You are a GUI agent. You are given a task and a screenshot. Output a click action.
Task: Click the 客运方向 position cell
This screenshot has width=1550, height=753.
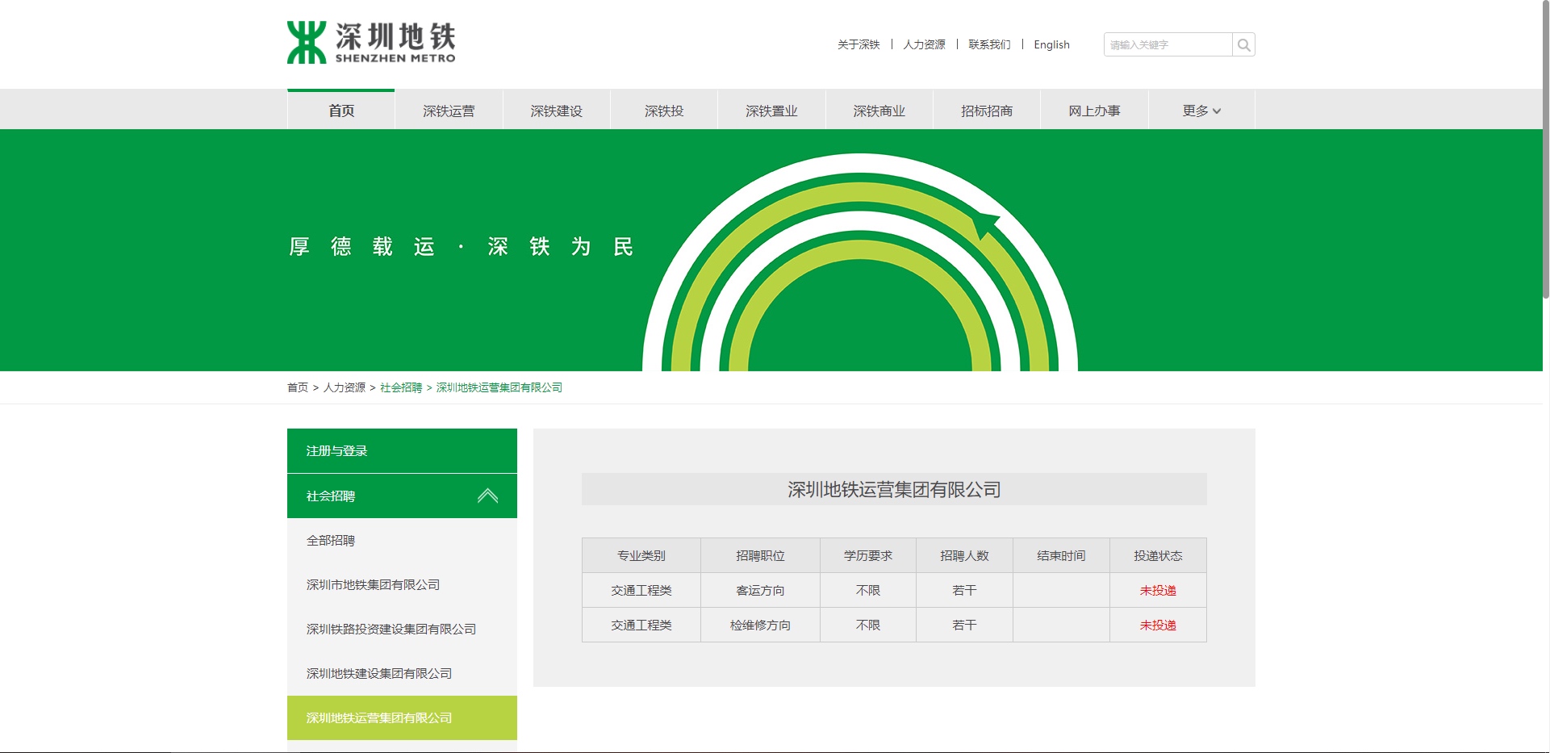pyautogui.click(x=760, y=590)
